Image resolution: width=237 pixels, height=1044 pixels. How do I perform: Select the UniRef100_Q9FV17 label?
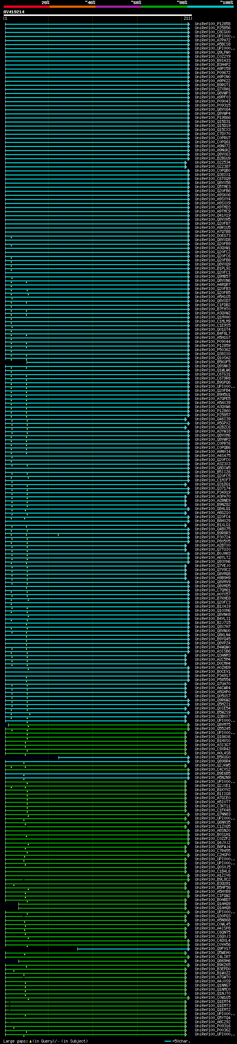[213, 949]
